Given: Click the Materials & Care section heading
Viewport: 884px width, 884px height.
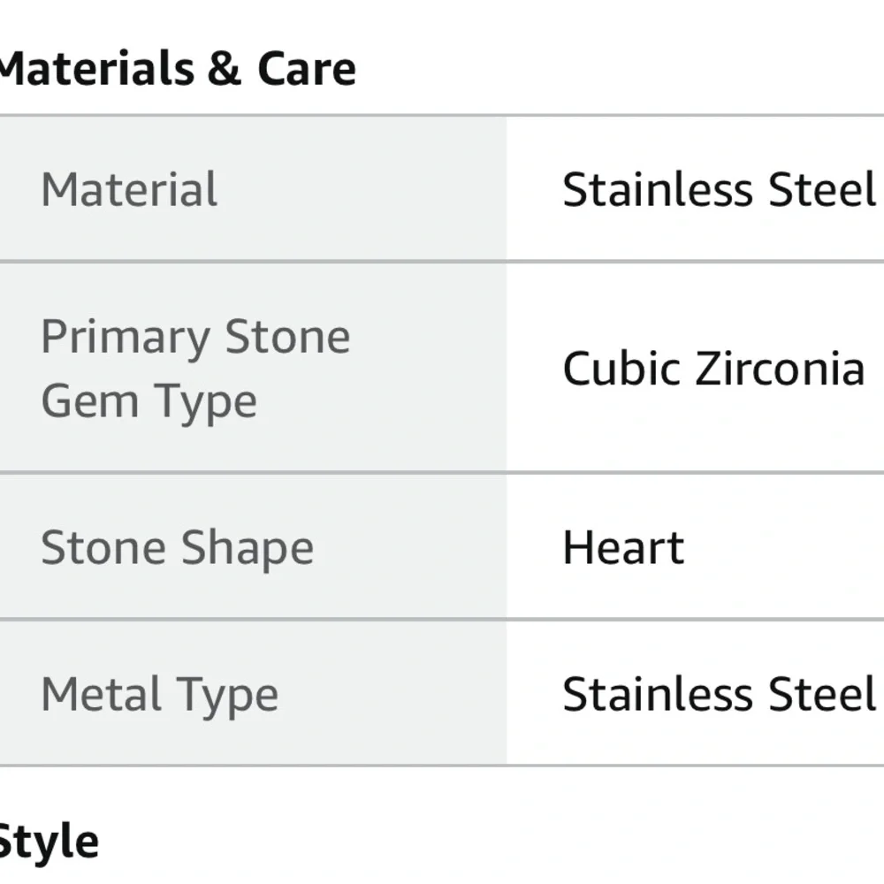Looking at the screenshot, I should pos(177,69).
